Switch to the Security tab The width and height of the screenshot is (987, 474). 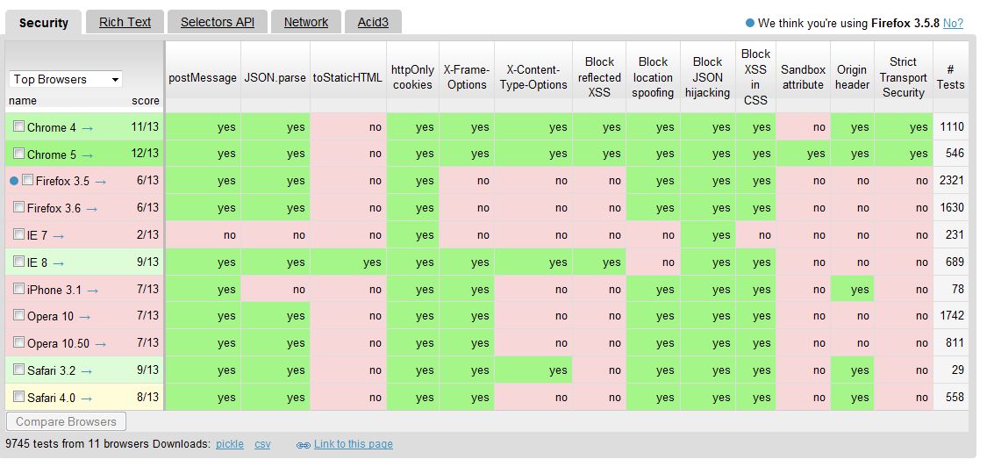click(44, 23)
